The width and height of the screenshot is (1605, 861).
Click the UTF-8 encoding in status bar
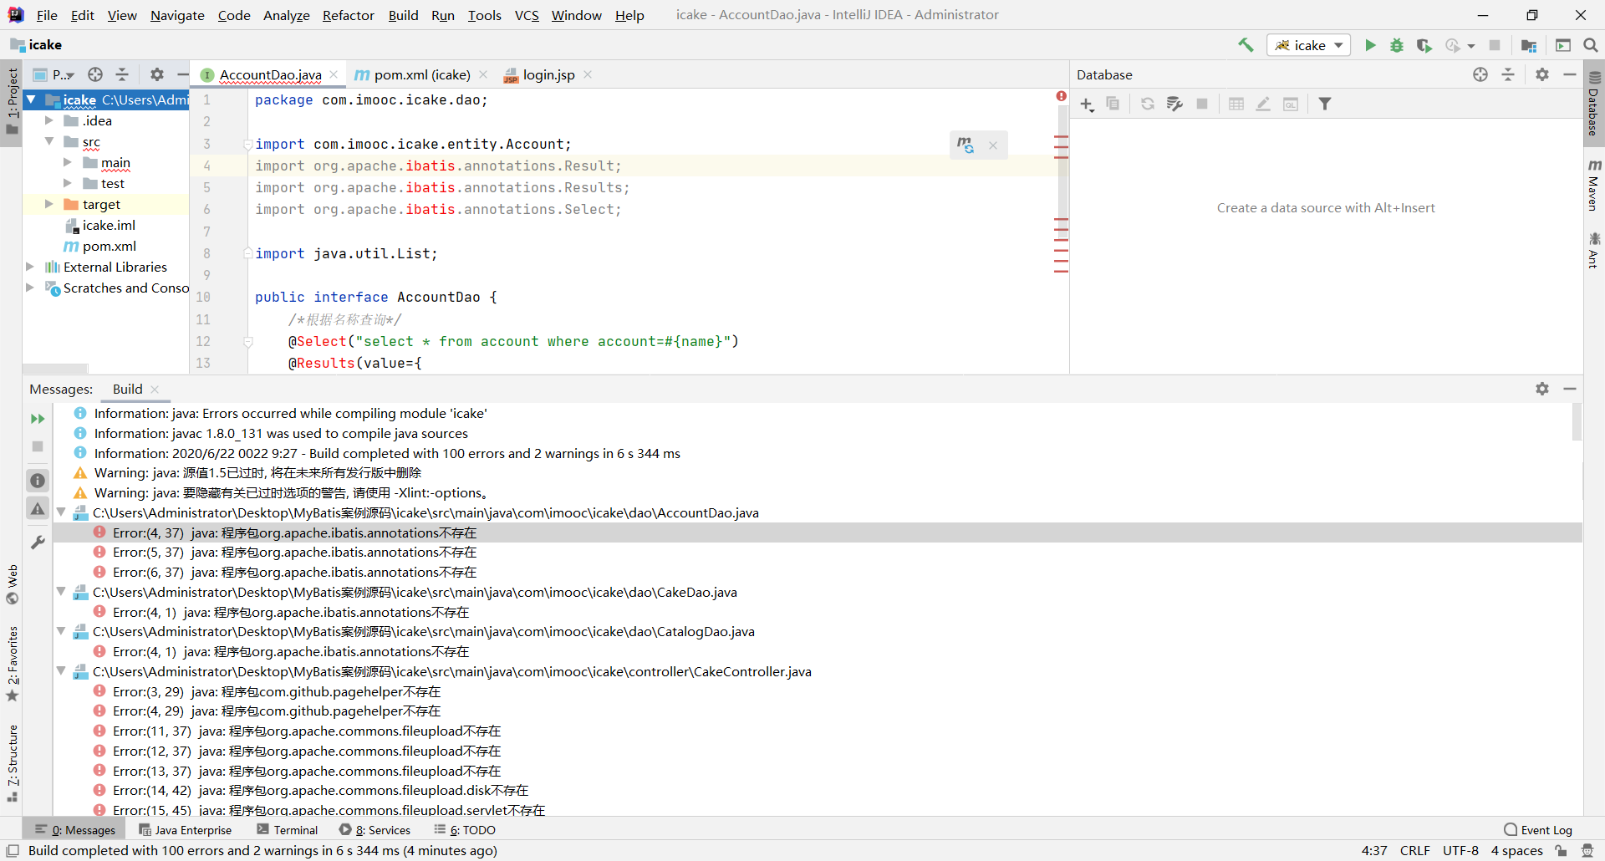(1460, 851)
